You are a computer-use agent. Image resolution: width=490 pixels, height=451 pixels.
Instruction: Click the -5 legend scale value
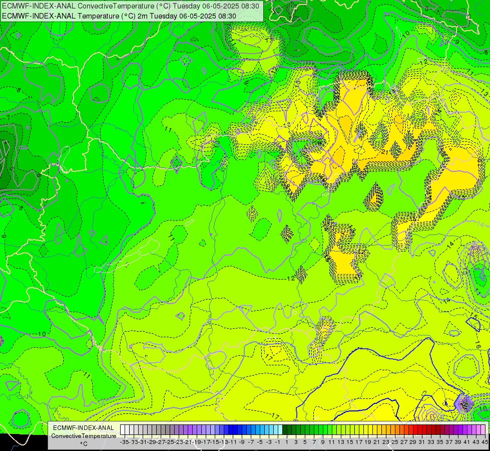260,442
